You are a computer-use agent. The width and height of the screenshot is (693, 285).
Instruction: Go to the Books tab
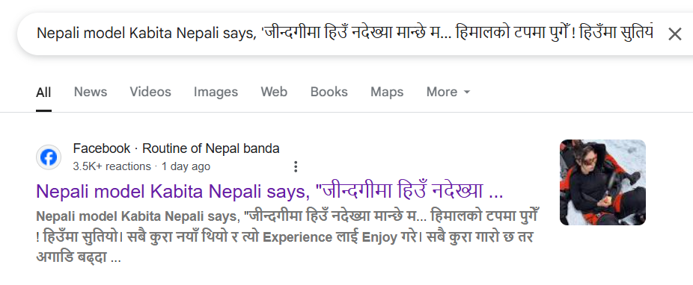coord(329,92)
